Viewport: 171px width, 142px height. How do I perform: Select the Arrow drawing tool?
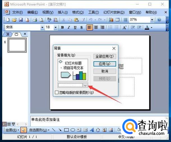[60, 130]
